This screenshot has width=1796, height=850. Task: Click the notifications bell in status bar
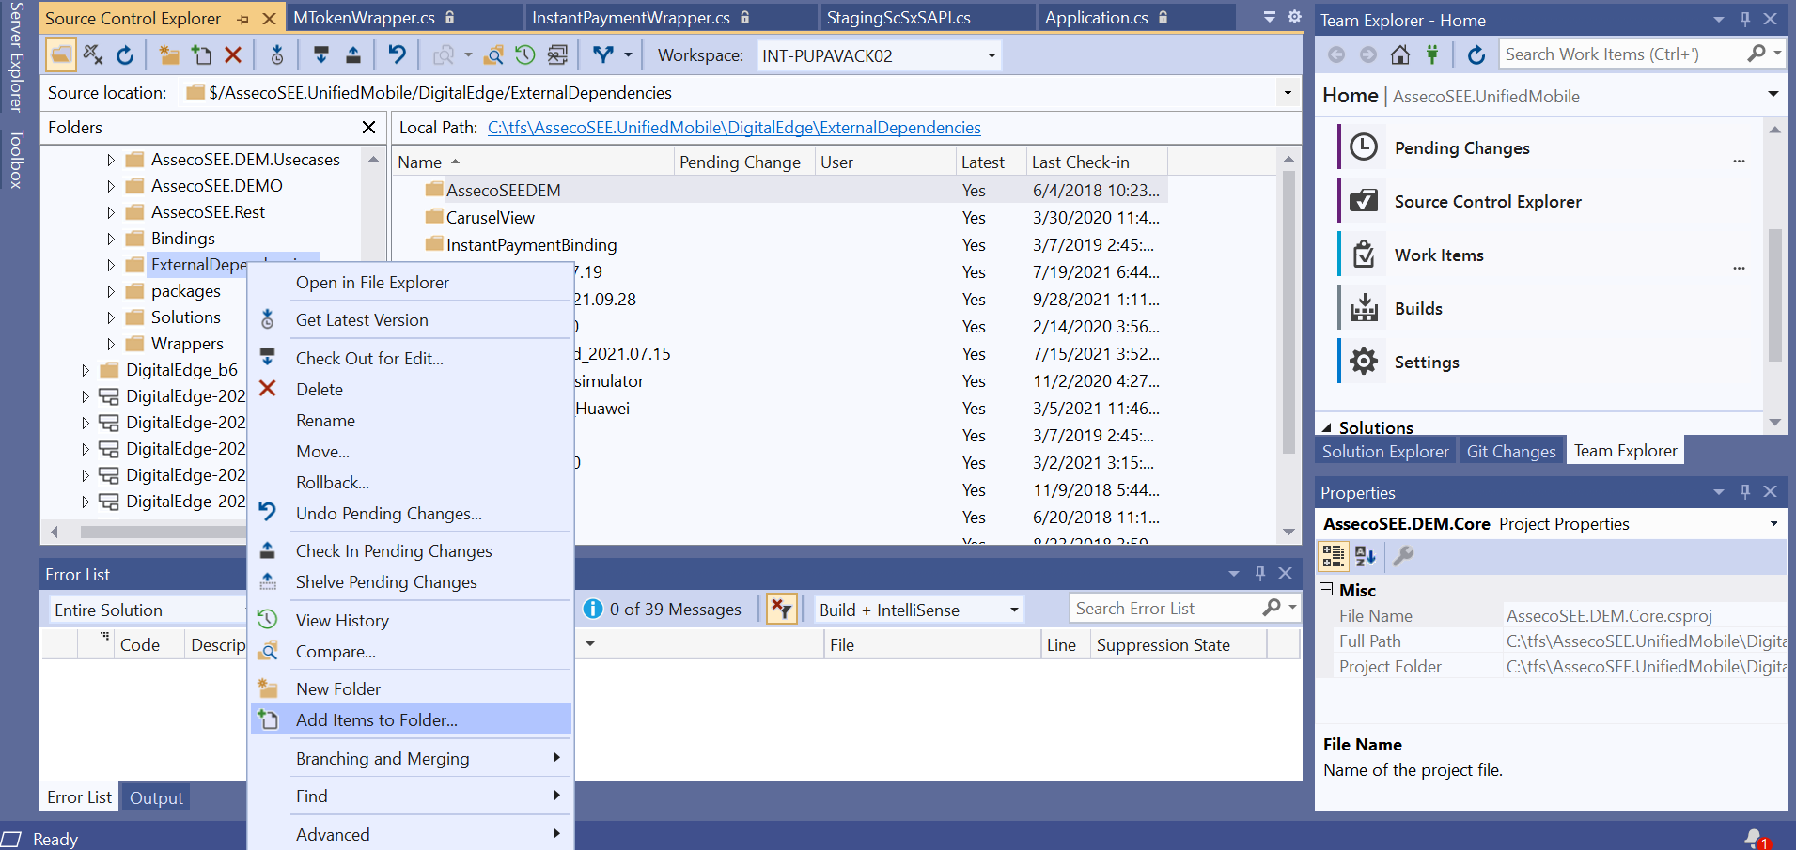pyautogui.click(x=1756, y=839)
